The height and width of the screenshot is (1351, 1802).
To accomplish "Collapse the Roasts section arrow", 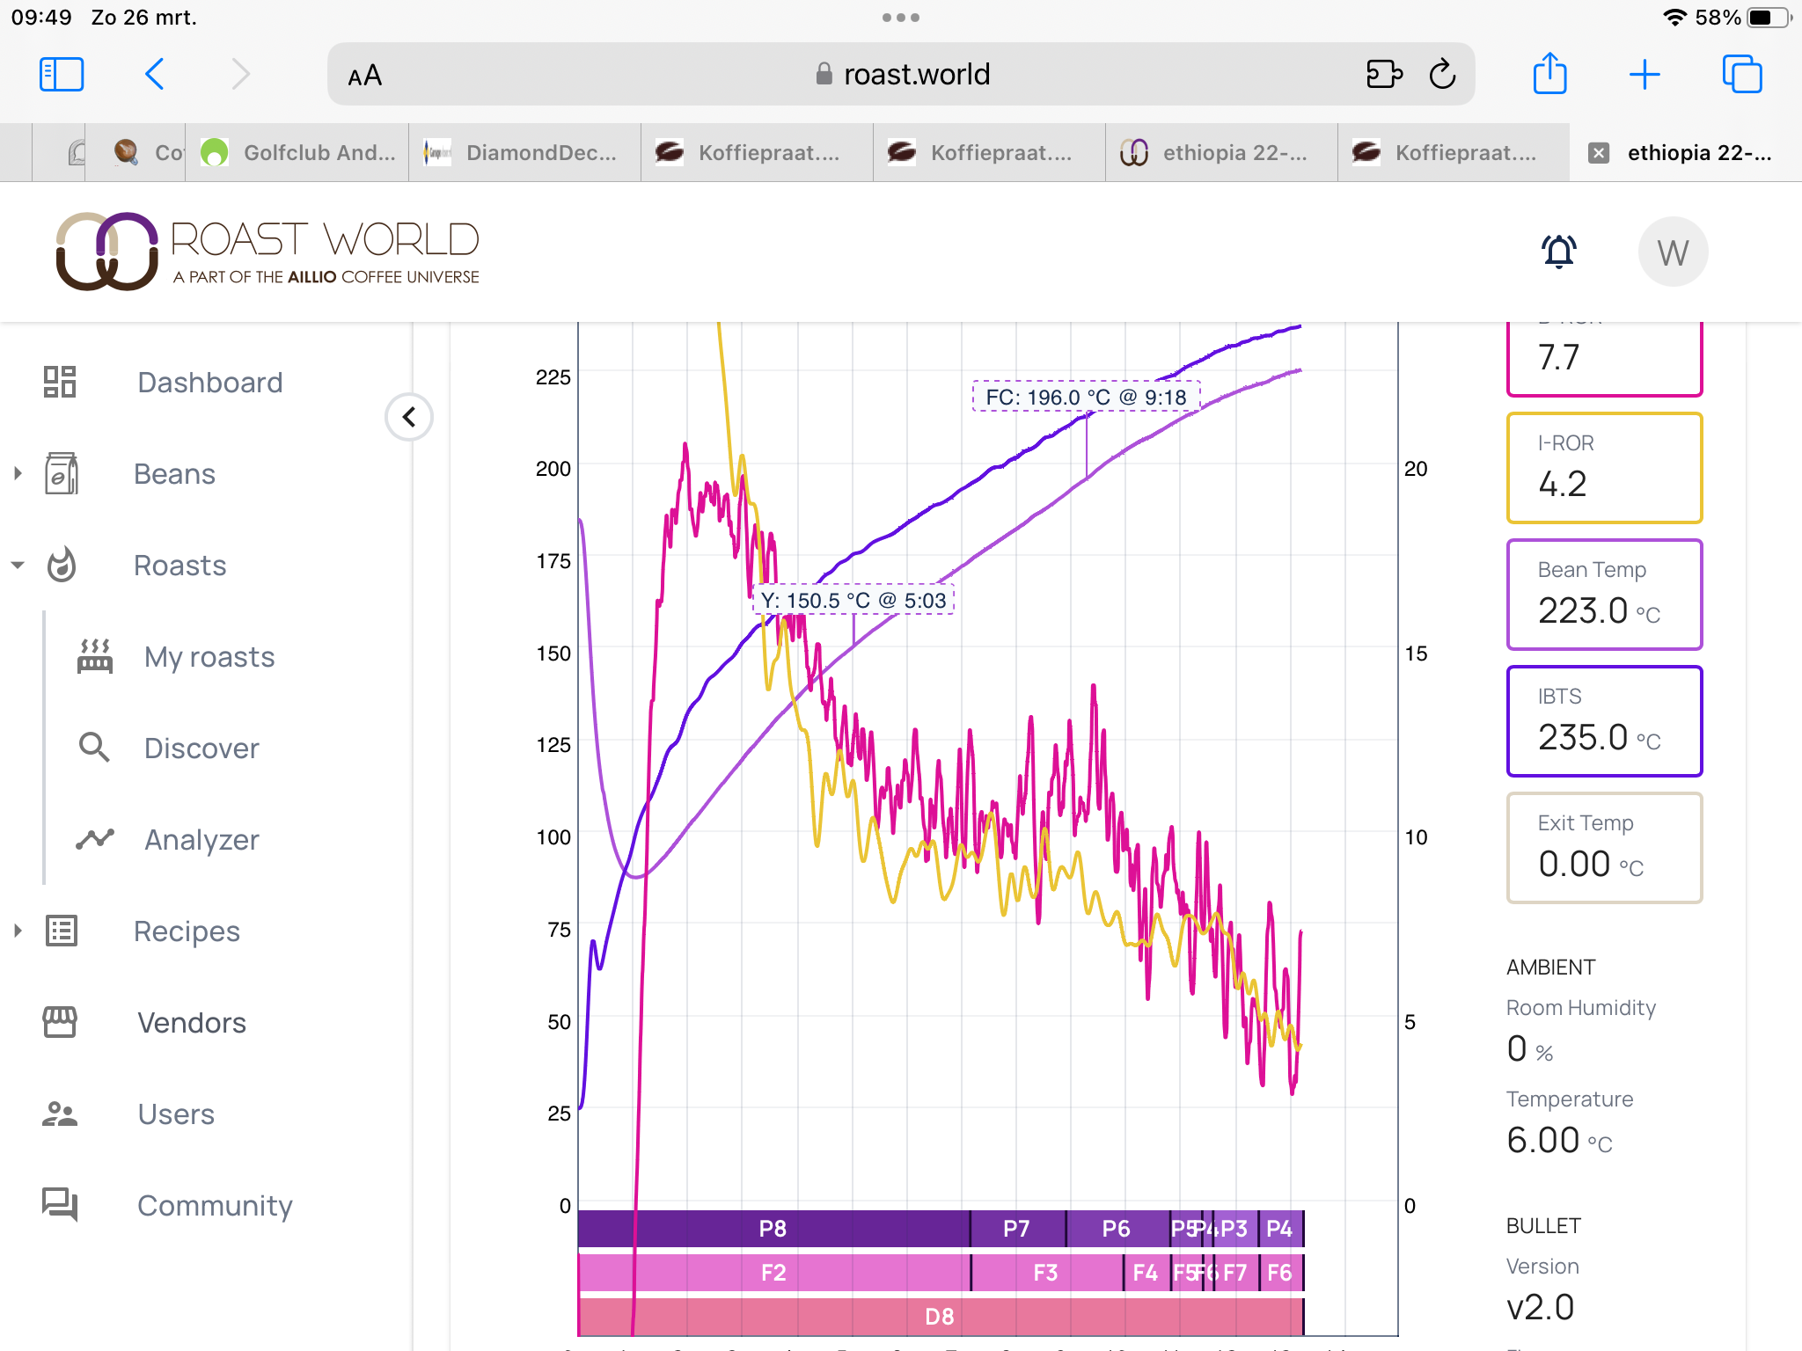I will (18, 565).
